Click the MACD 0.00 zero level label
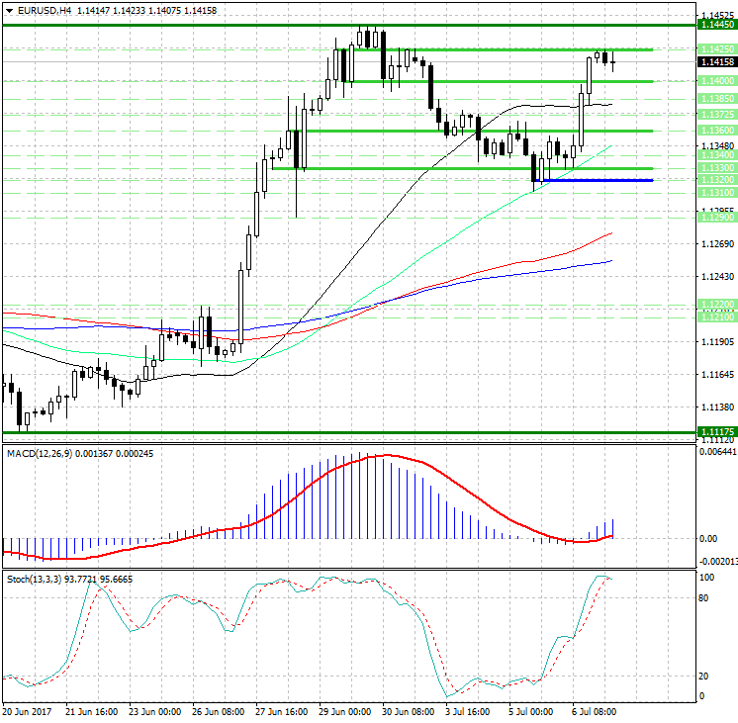 [708, 539]
